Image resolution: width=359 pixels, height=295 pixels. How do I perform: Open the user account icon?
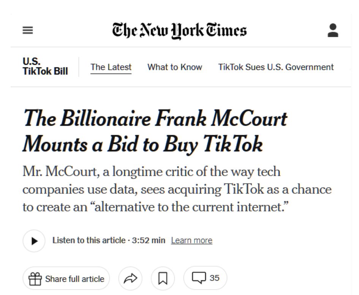click(x=333, y=30)
